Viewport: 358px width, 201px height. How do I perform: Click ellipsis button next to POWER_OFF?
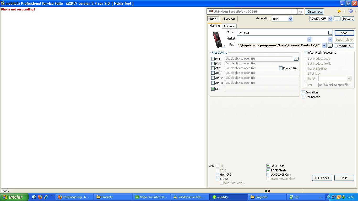[x=337, y=19]
